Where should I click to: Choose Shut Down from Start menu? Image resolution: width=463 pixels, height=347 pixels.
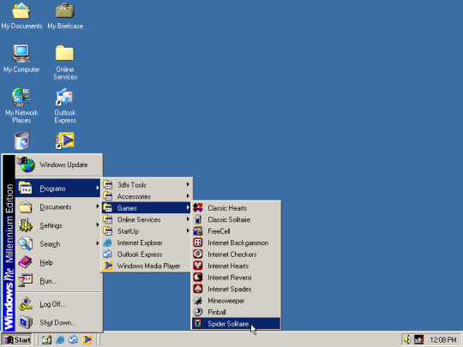click(x=58, y=322)
